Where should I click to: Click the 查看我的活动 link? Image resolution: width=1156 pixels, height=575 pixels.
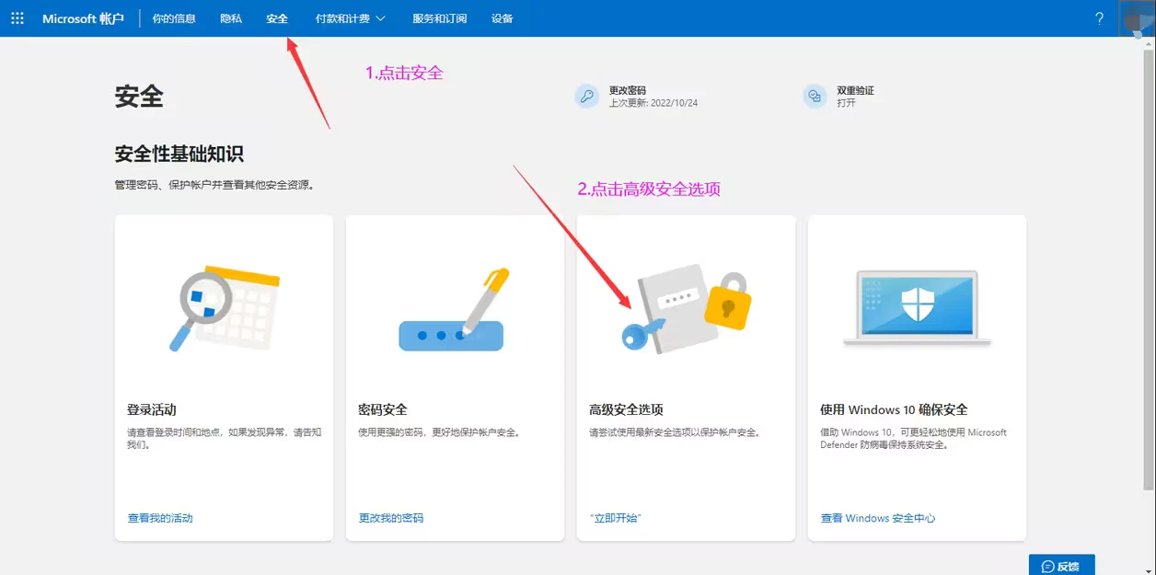[160, 518]
